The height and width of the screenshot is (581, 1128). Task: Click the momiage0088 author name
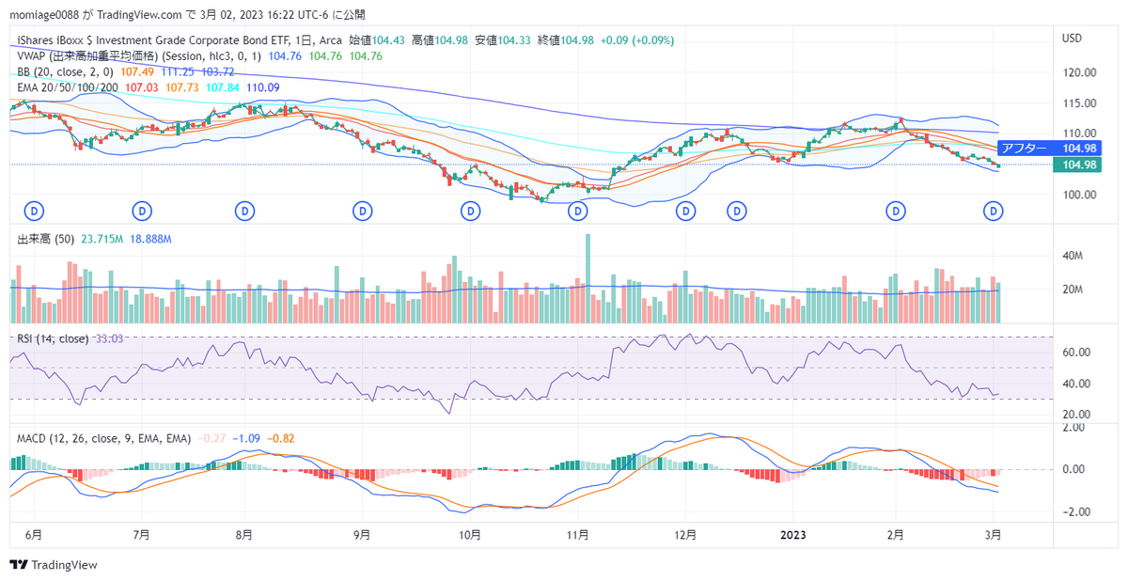(x=44, y=15)
